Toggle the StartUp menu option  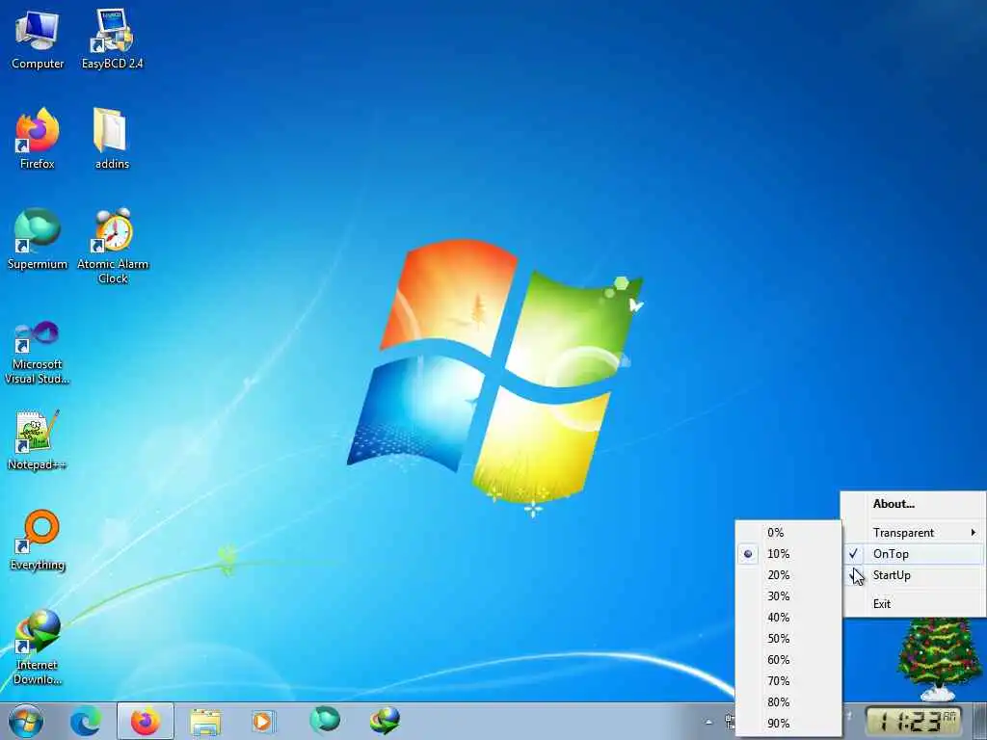click(x=914, y=575)
